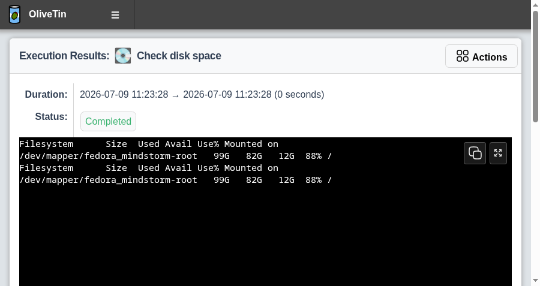Click the Execution Results heading

point(64,56)
